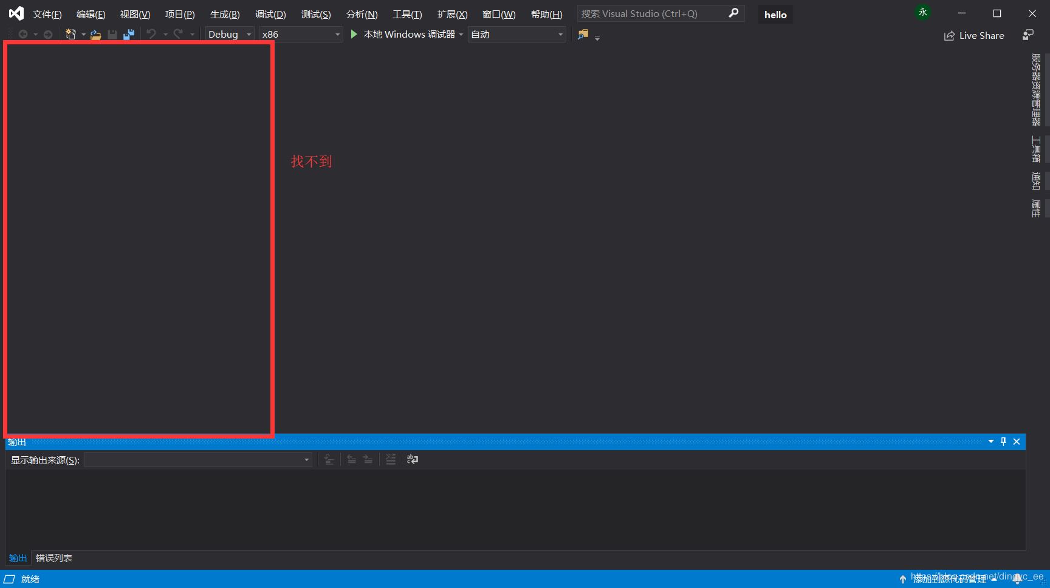Expand the debugger target dropdown arrow
1050x588 pixels.
[x=461, y=35]
